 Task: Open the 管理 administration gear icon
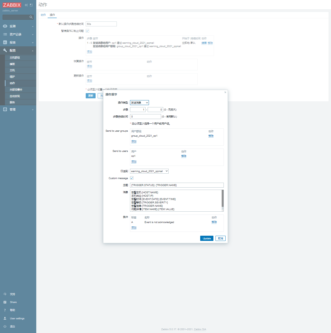pos(5,109)
